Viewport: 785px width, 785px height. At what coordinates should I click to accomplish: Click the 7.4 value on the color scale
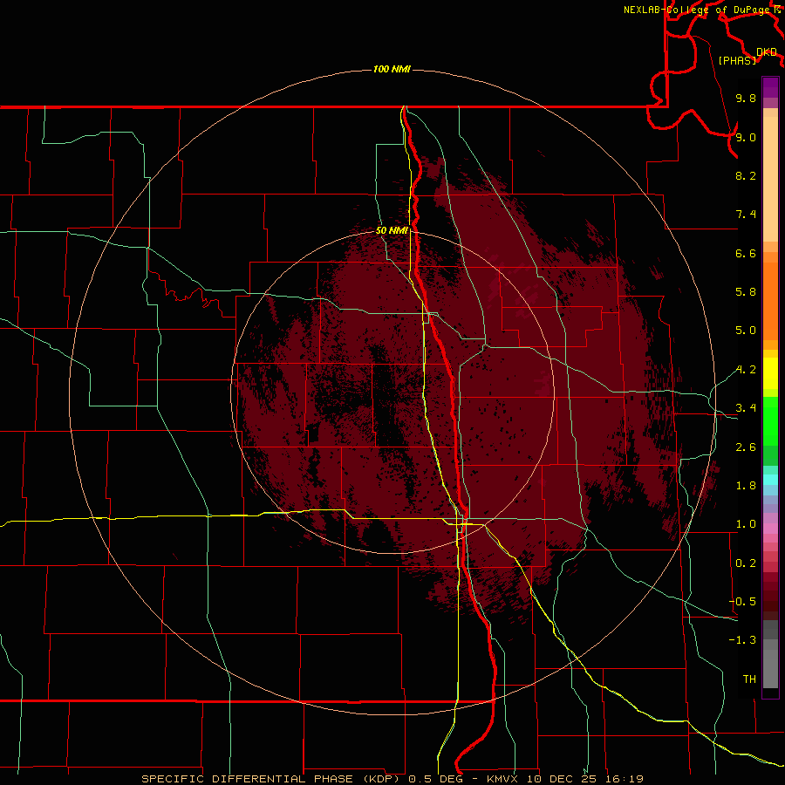click(x=746, y=215)
